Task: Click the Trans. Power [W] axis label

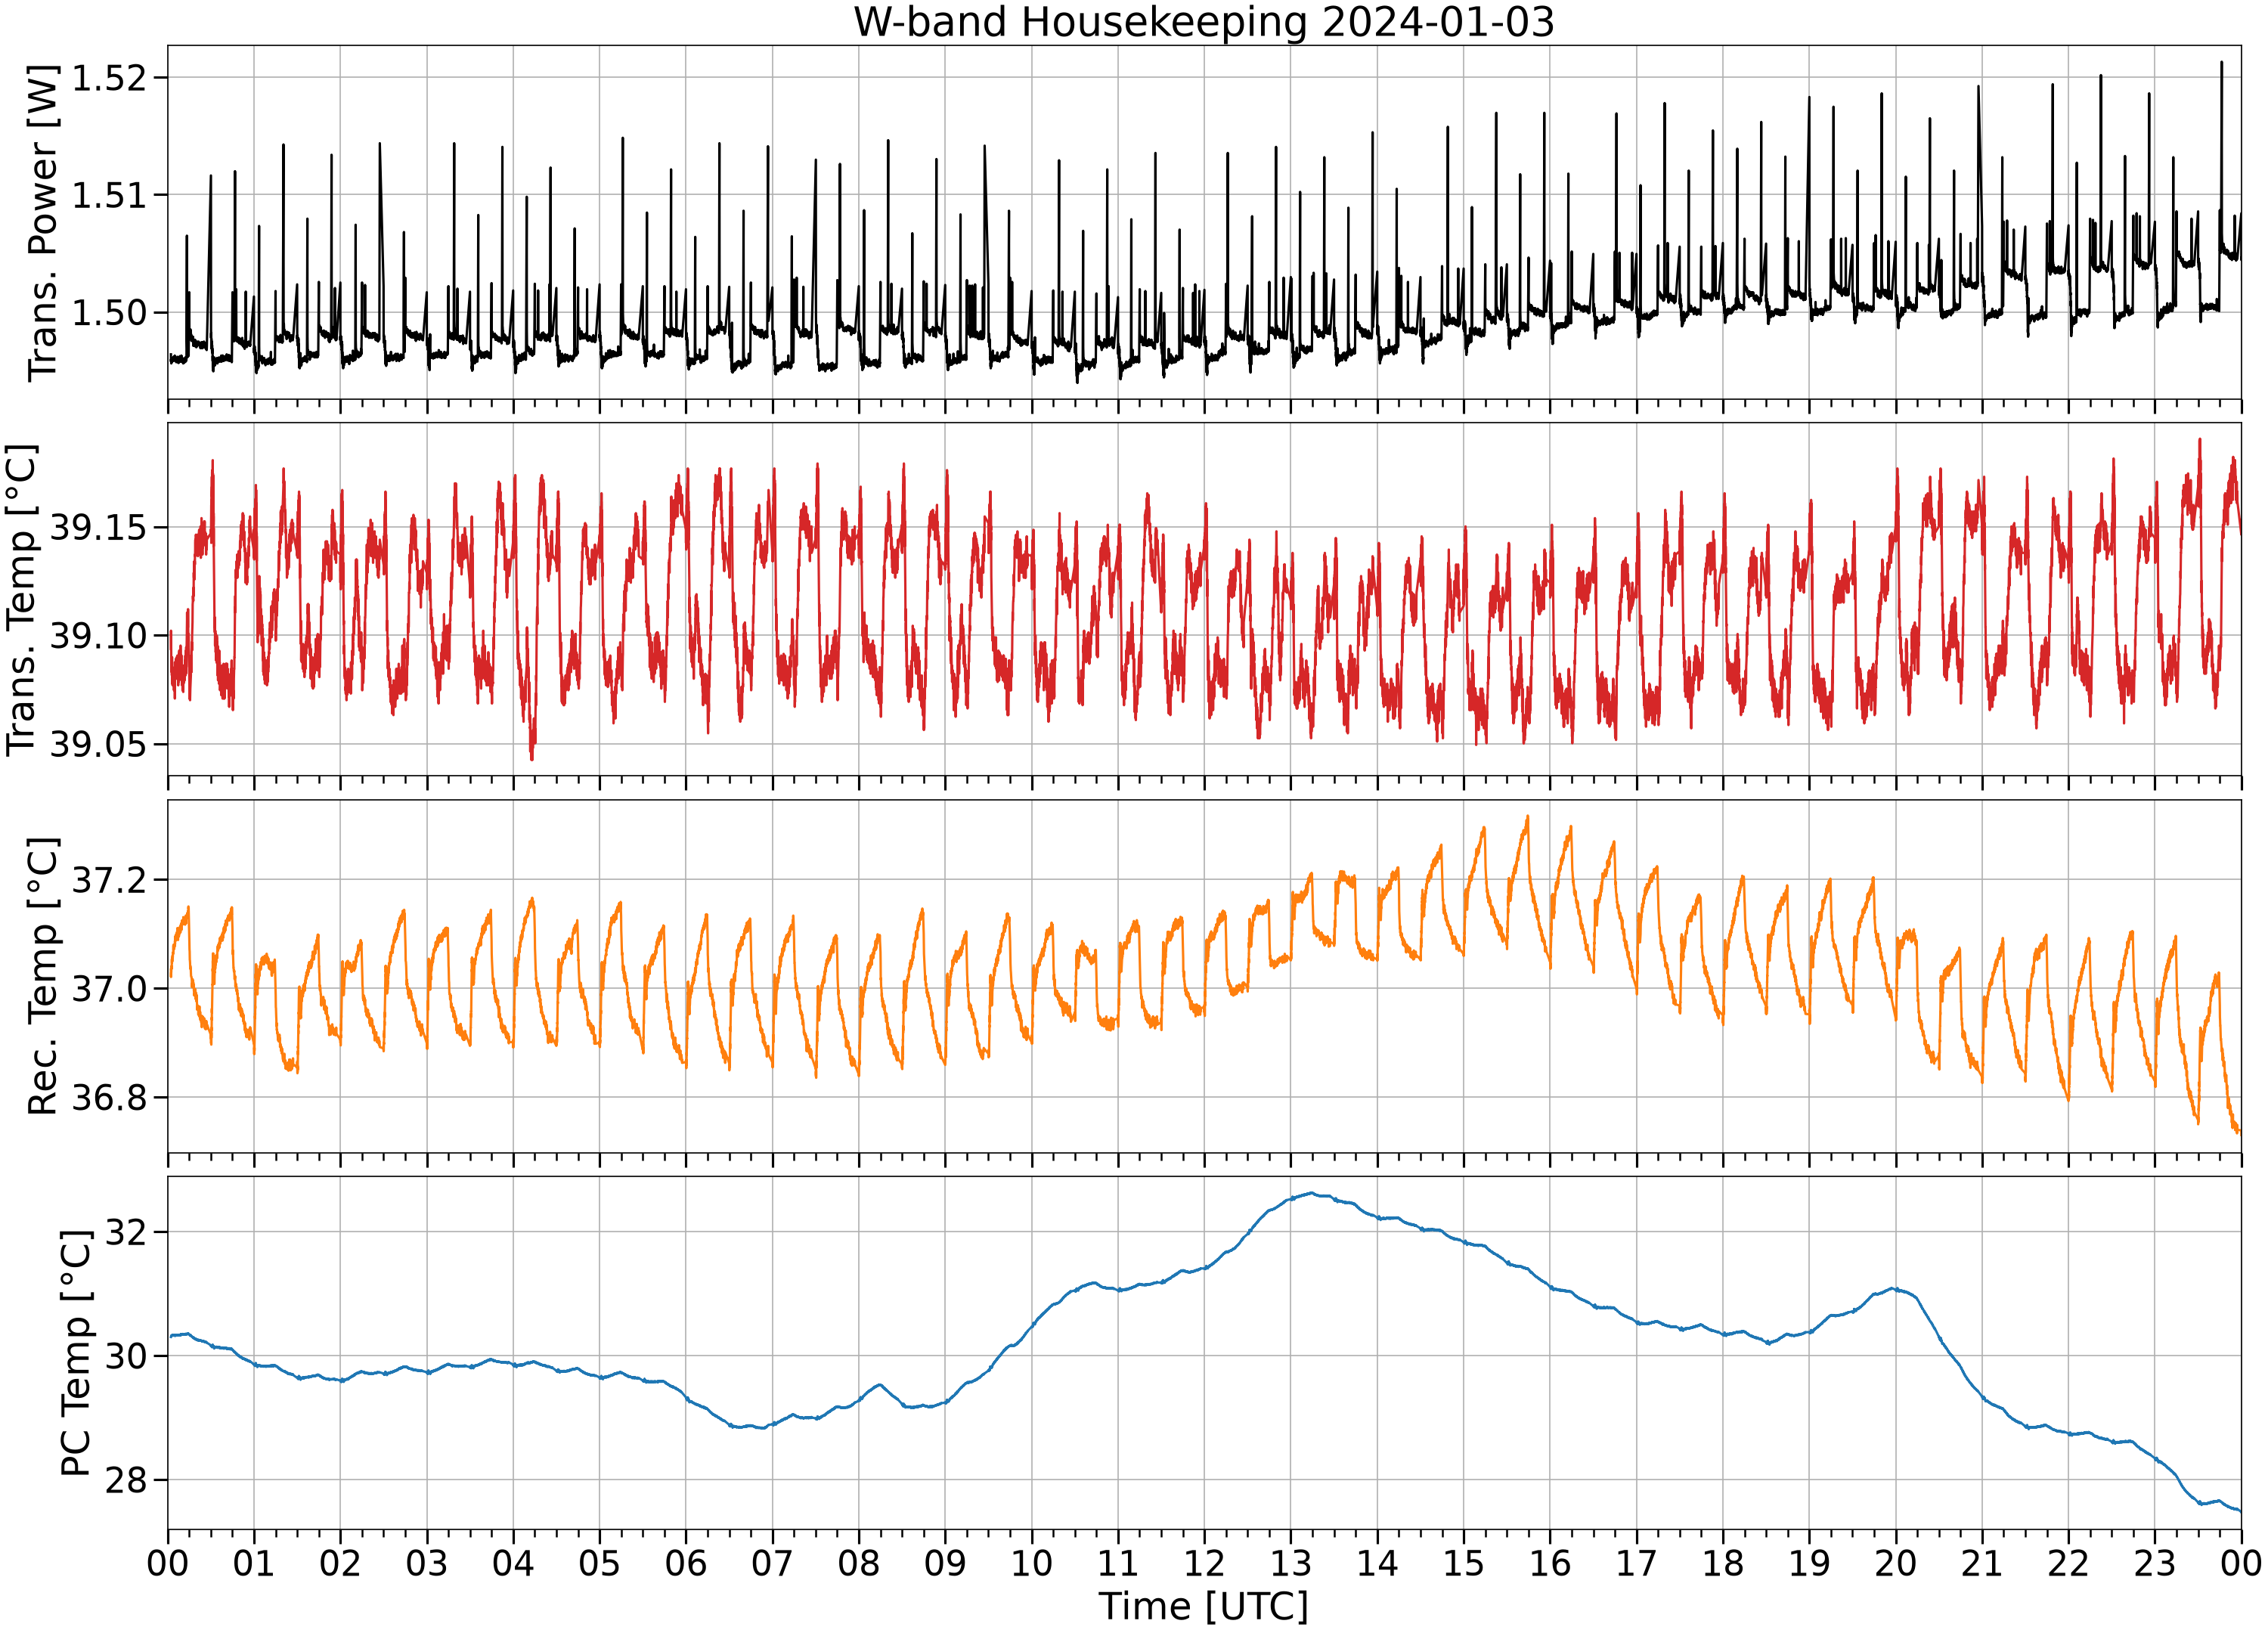Action: (42, 223)
